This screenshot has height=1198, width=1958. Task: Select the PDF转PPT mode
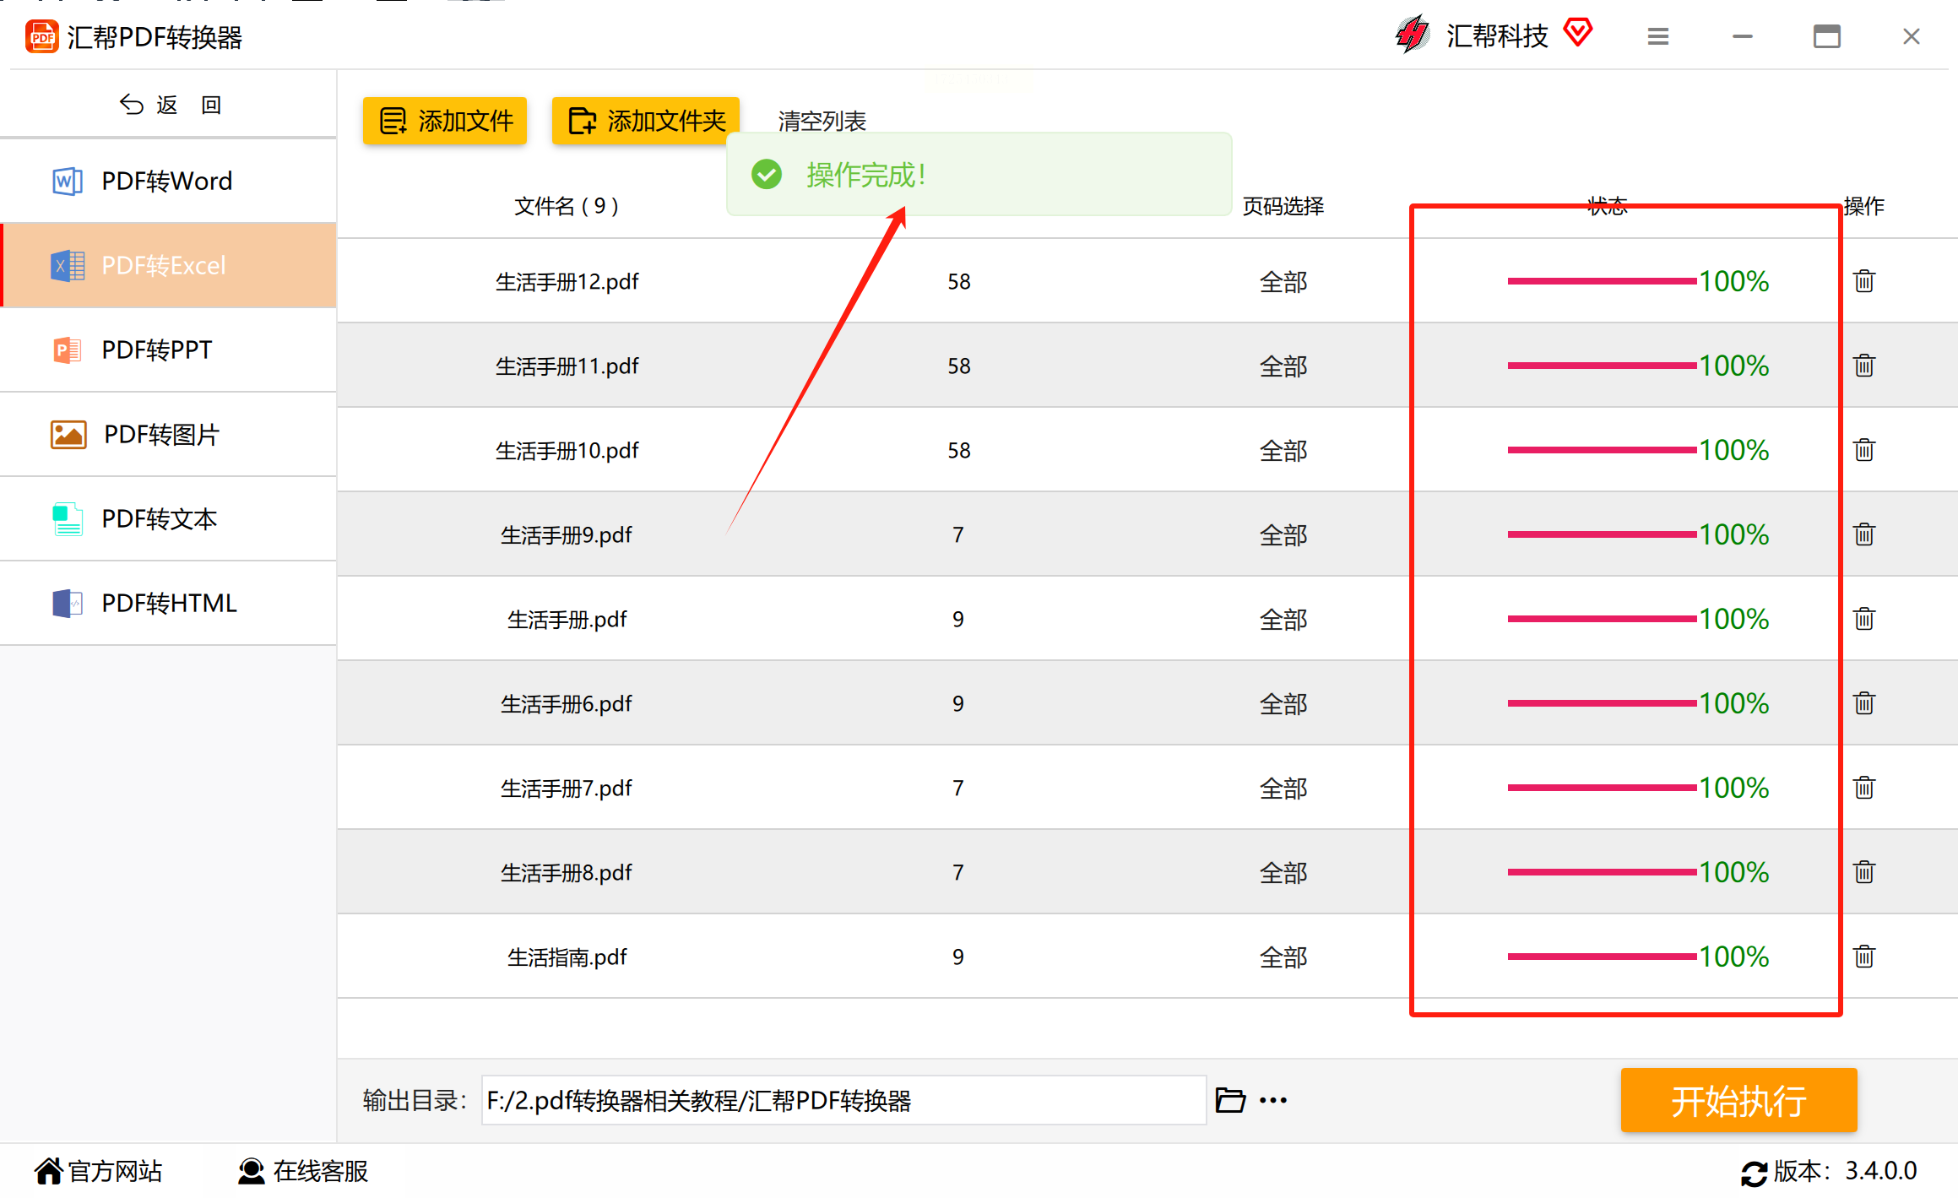168,350
